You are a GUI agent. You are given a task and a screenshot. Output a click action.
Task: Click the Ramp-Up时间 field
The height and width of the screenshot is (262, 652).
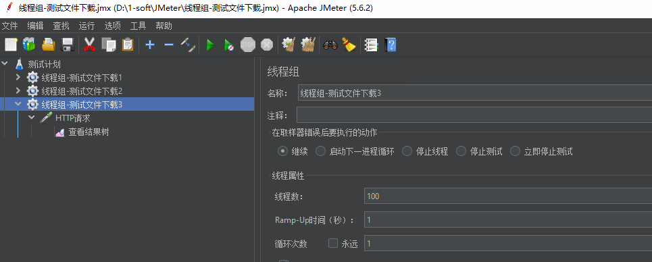(508, 219)
